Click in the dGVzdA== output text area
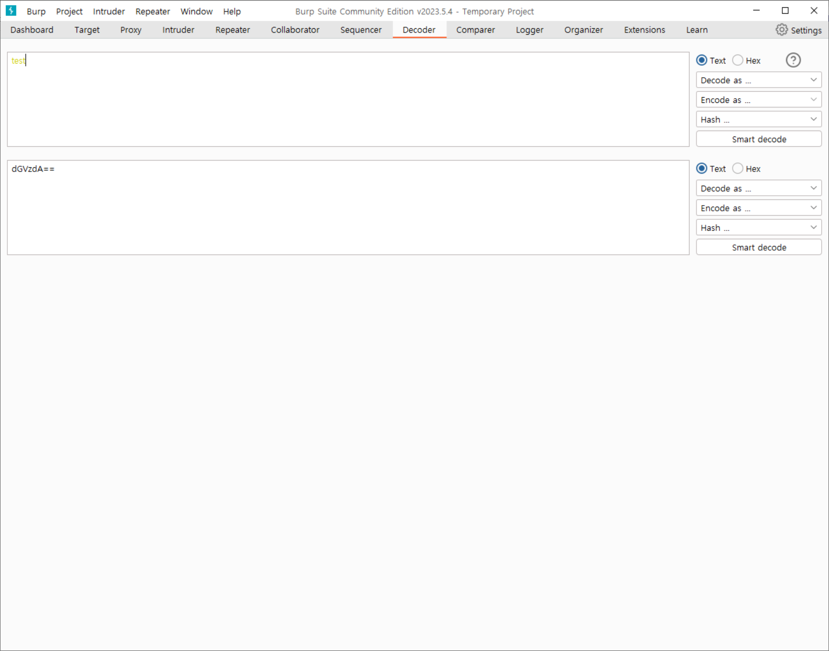 coord(348,207)
